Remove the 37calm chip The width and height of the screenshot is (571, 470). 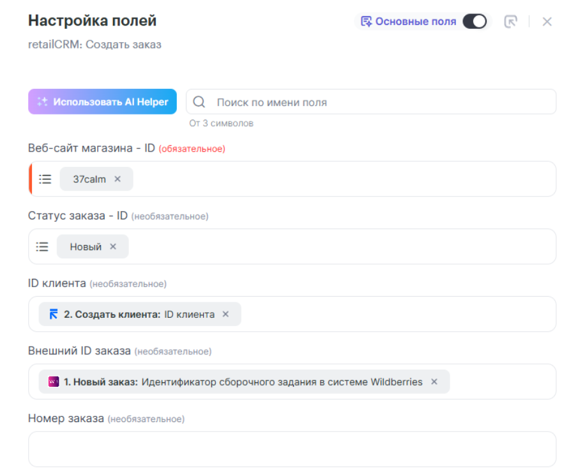[118, 179]
